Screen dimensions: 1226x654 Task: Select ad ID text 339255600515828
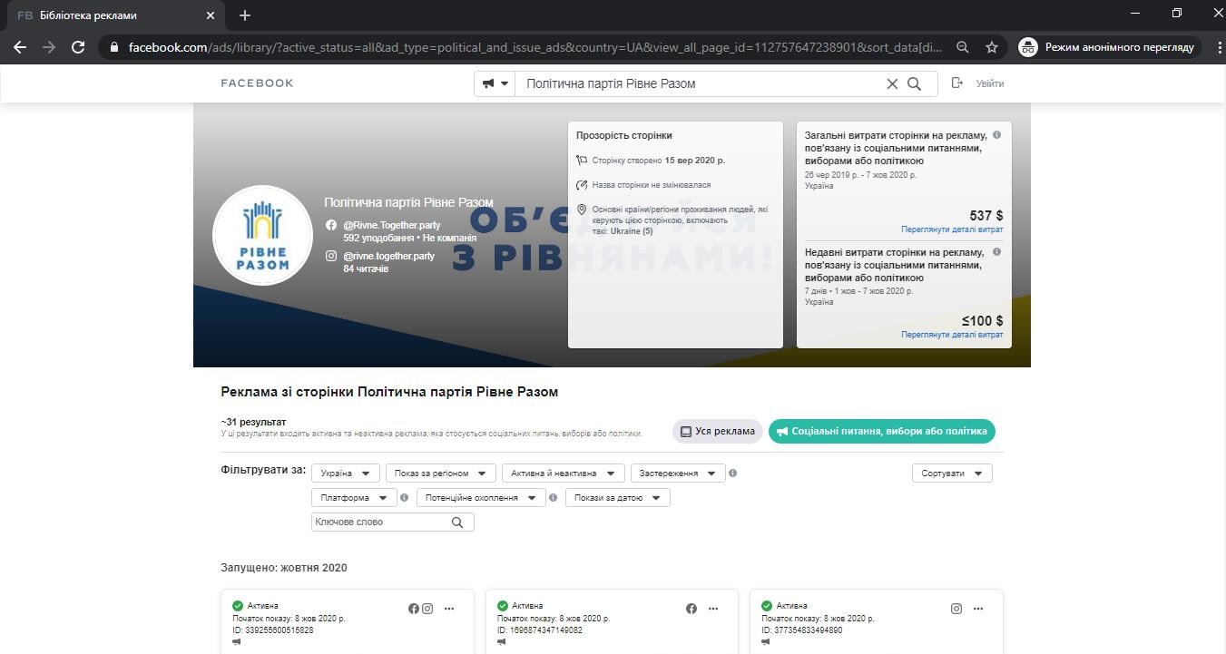point(273,630)
